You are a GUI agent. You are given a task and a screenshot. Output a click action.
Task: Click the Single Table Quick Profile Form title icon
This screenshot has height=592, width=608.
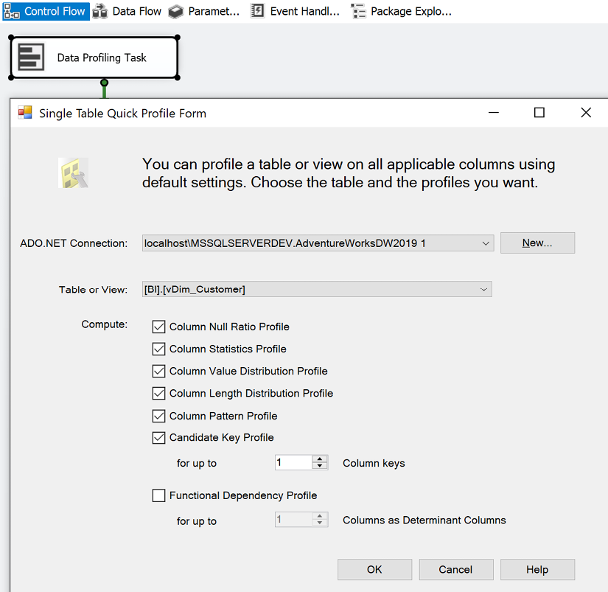25,113
